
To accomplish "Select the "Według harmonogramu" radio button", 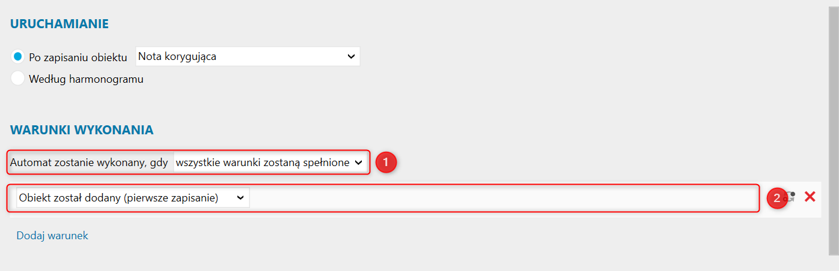I will [x=18, y=79].
